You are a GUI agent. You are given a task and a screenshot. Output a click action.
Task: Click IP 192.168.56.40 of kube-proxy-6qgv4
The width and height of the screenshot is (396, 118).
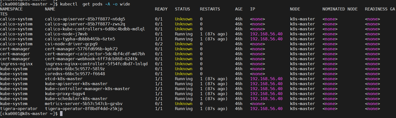pos(266,94)
